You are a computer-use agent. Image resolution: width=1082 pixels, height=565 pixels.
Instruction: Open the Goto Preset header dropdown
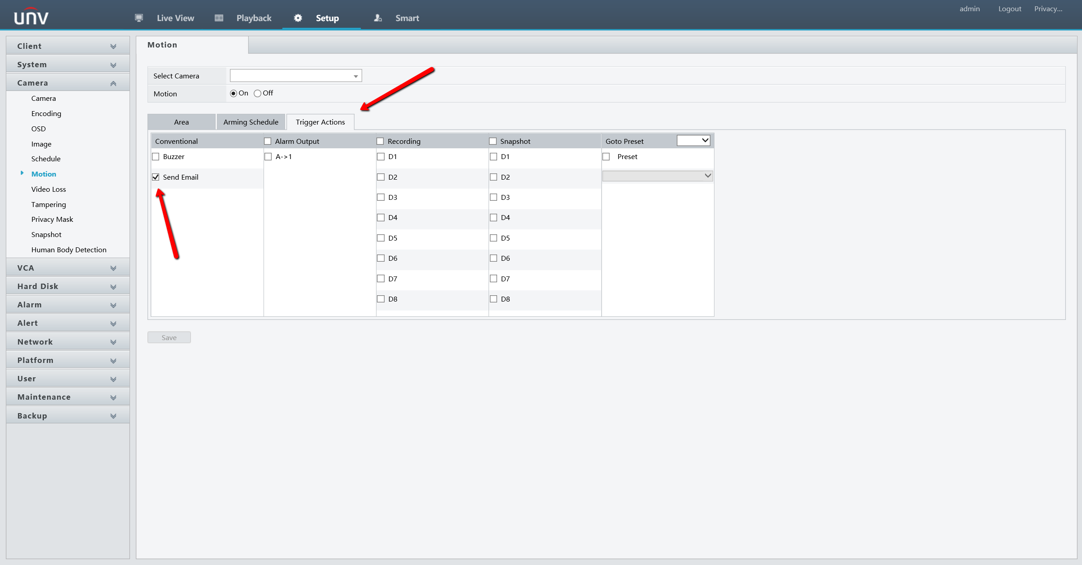[x=693, y=141]
